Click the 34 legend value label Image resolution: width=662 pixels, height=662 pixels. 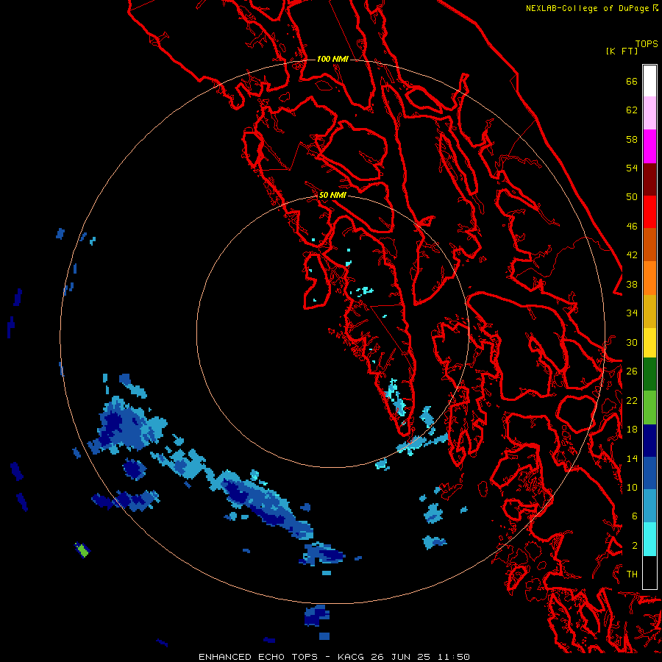(632, 313)
